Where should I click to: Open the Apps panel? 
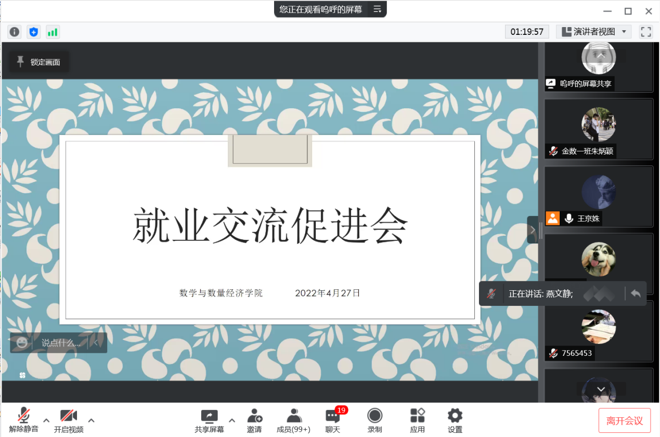click(417, 420)
